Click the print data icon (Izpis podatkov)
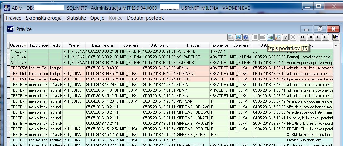Viewport: 343px width, 146px height. point(270,37)
